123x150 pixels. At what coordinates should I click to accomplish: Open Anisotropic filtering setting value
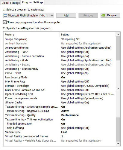(86, 48)
